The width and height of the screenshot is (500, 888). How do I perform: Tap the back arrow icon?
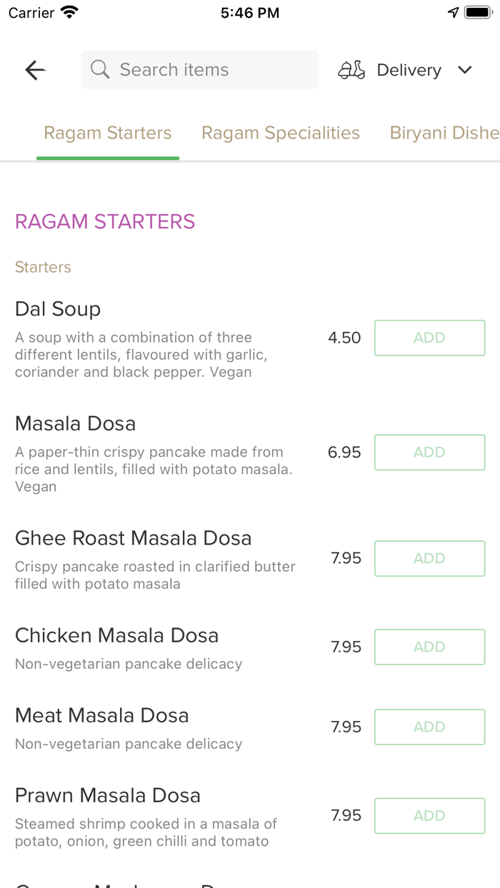pyautogui.click(x=35, y=70)
